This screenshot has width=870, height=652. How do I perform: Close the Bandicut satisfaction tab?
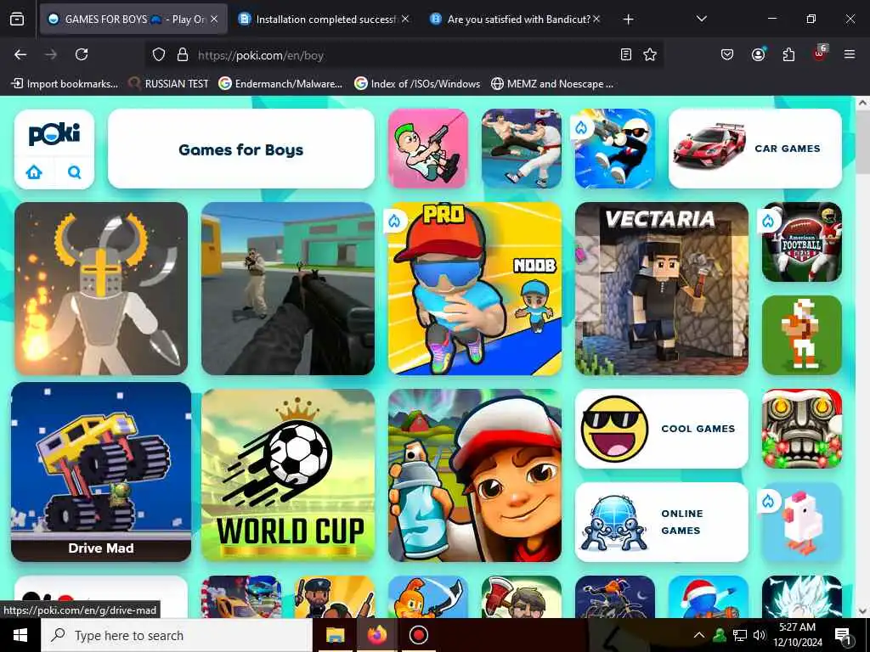[x=596, y=20]
